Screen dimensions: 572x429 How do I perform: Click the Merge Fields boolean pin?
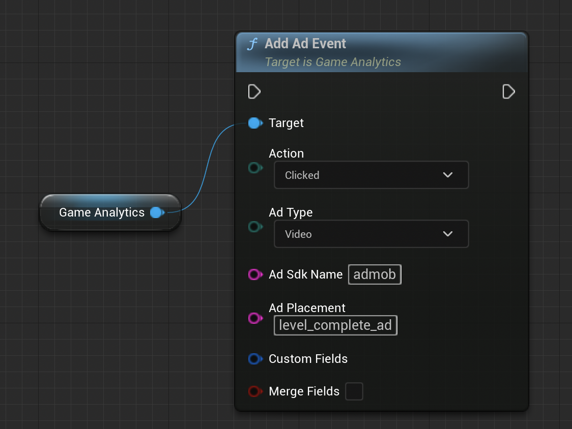[254, 391]
